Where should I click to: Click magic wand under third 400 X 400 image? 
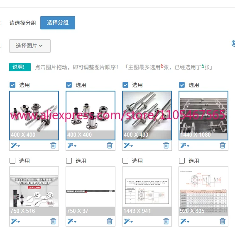[127, 145]
